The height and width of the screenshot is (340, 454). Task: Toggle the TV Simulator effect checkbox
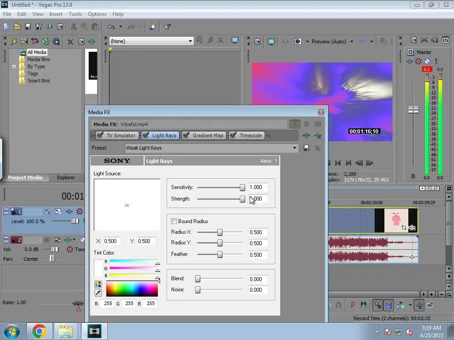[x=100, y=135]
